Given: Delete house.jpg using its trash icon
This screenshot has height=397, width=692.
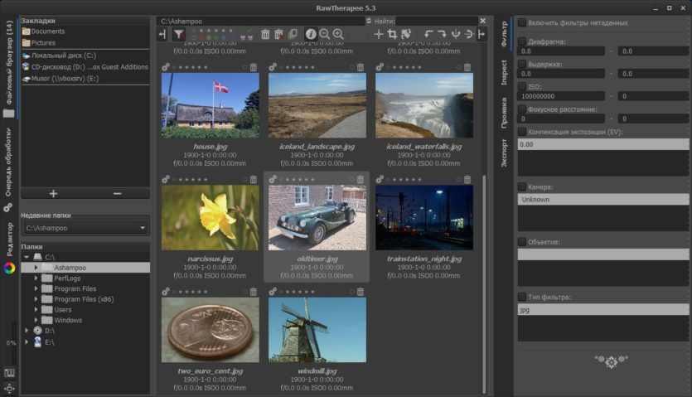Looking at the screenshot, I should (x=254, y=68).
